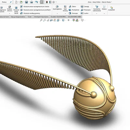Switch to SOLIDWORKS MBD tab
The height and width of the screenshot is (130, 130).
[x=74, y=17]
